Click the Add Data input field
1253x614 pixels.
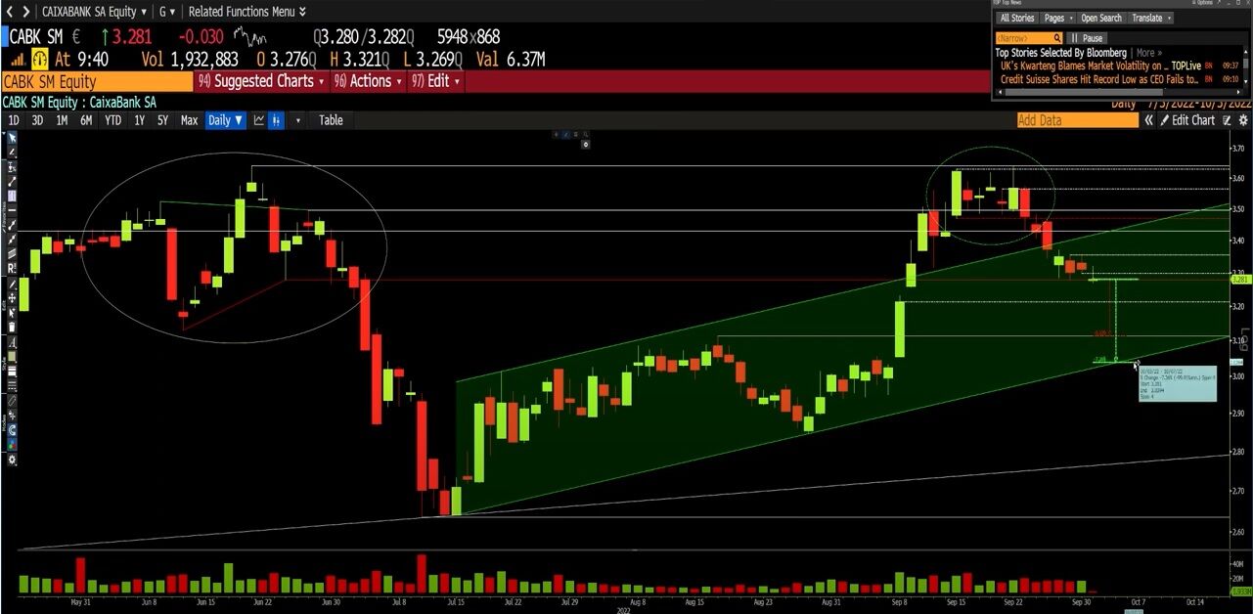(x=1077, y=120)
